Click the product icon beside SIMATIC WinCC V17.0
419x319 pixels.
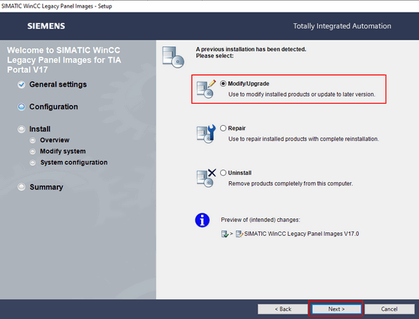(239, 234)
